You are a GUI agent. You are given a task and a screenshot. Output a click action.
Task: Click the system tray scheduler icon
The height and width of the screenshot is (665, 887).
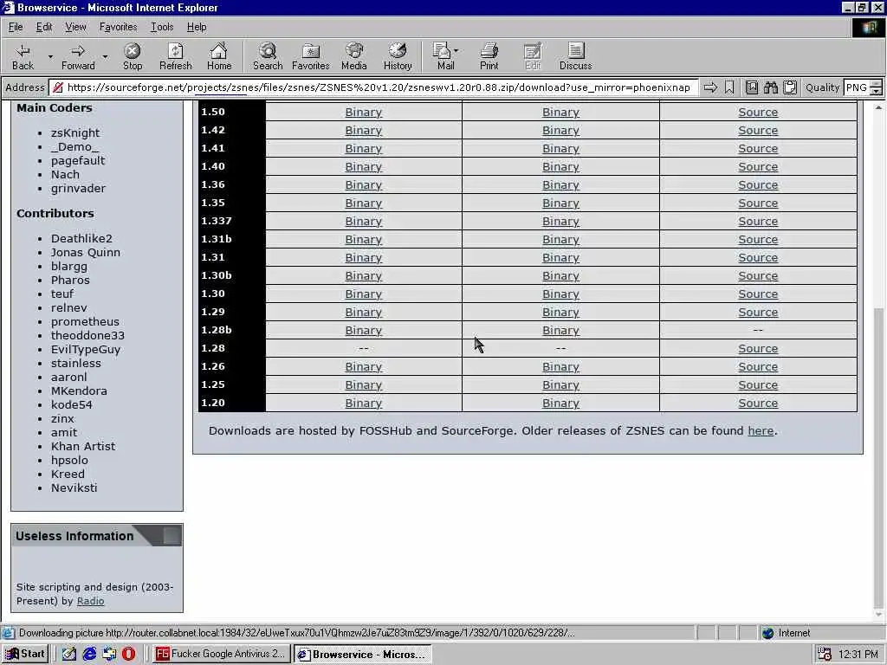pos(825,655)
